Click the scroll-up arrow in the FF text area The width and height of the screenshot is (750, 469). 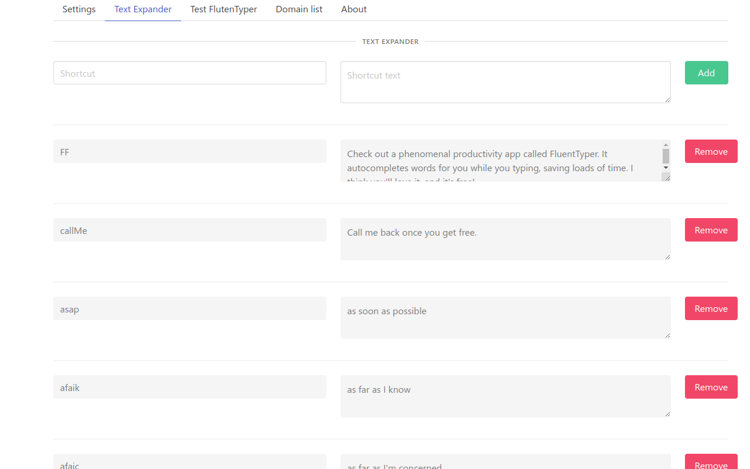click(666, 144)
